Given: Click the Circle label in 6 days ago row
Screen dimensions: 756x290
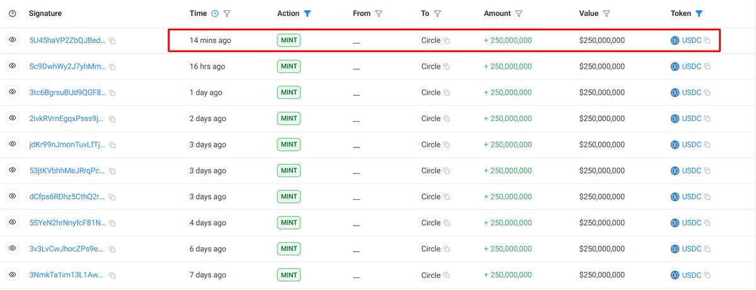Looking at the screenshot, I should click(431, 249).
